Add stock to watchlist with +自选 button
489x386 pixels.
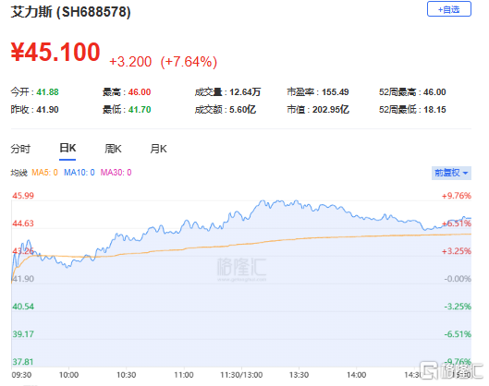click(x=448, y=9)
